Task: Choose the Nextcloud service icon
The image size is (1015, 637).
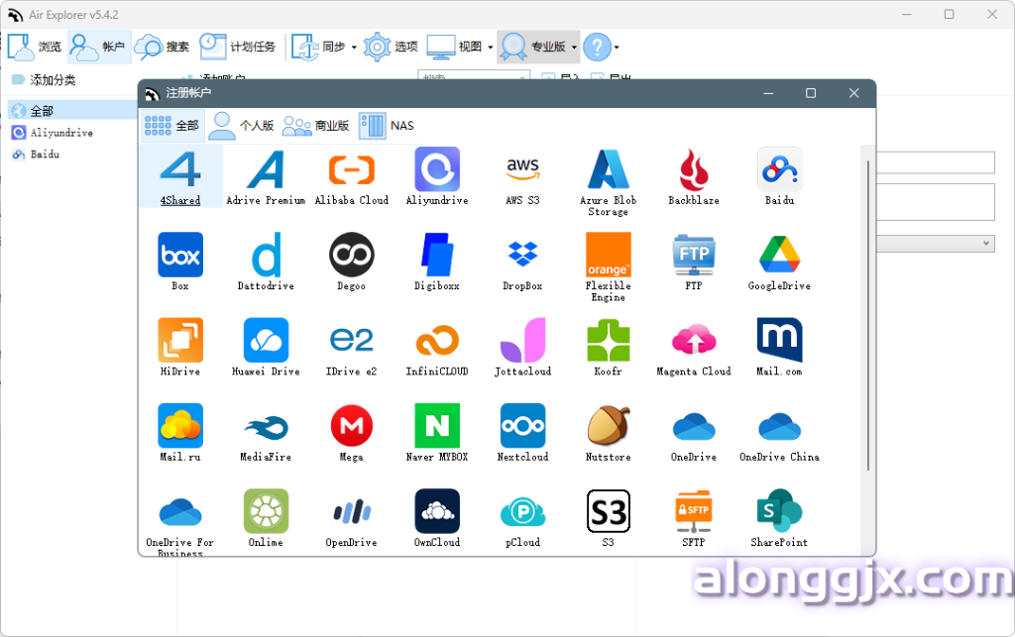Action: [x=522, y=426]
